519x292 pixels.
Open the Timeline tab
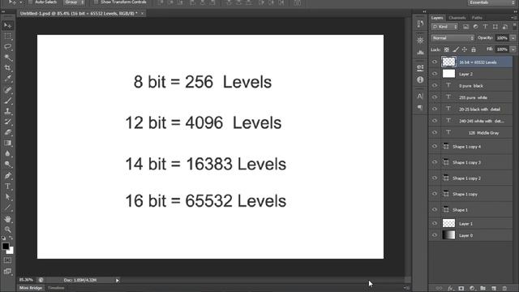[56, 288]
